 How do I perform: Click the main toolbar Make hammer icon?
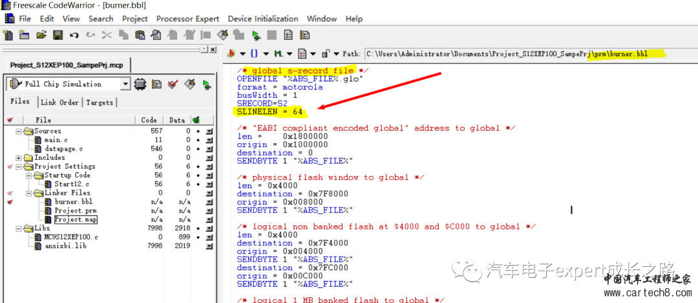222,35
